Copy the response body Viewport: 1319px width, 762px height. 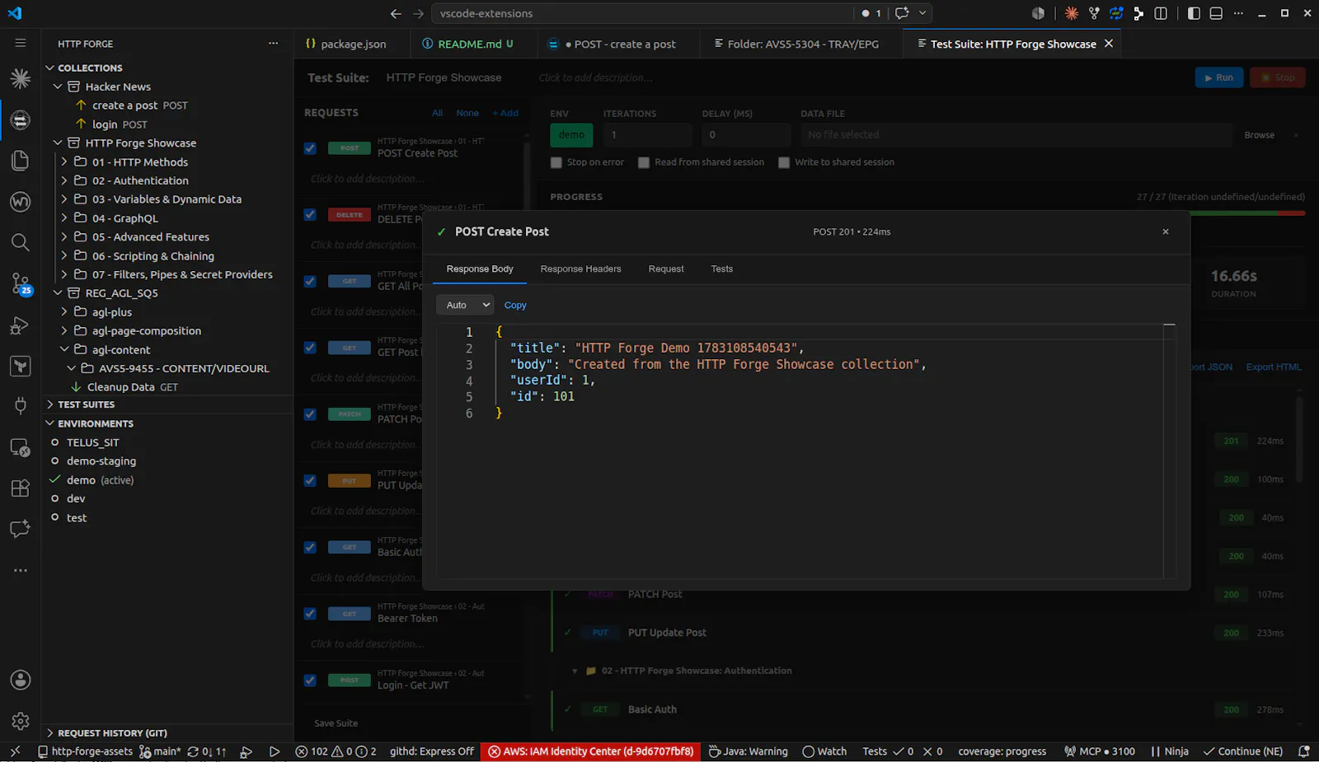515,305
